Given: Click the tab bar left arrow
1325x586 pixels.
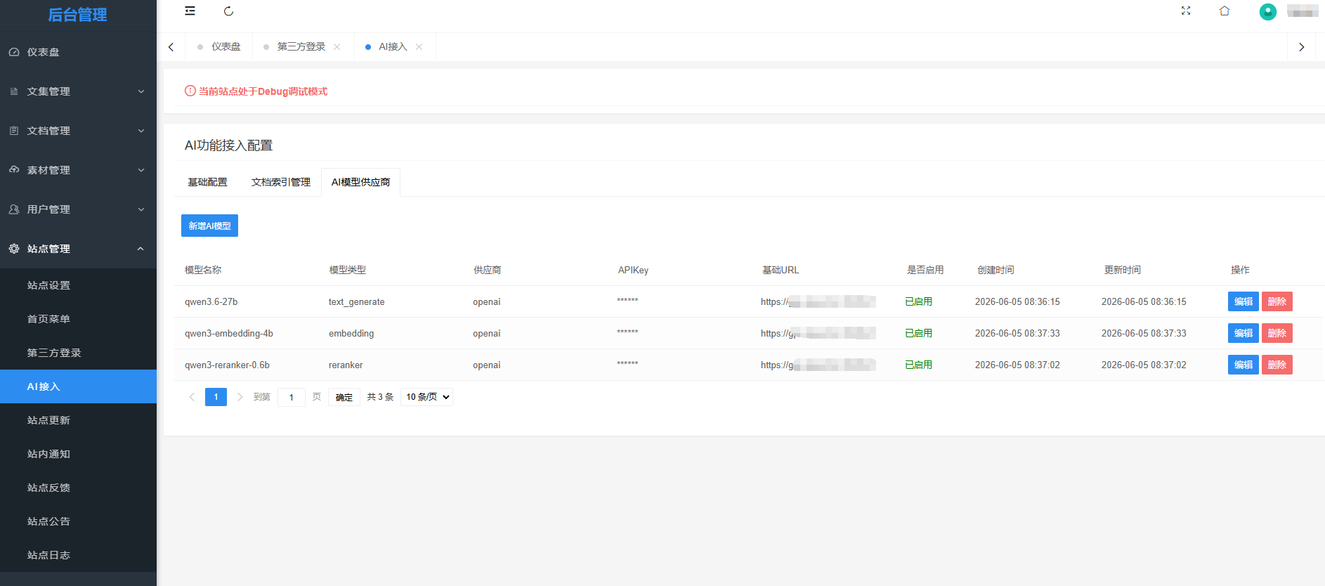Looking at the screenshot, I should [x=171, y=47].
